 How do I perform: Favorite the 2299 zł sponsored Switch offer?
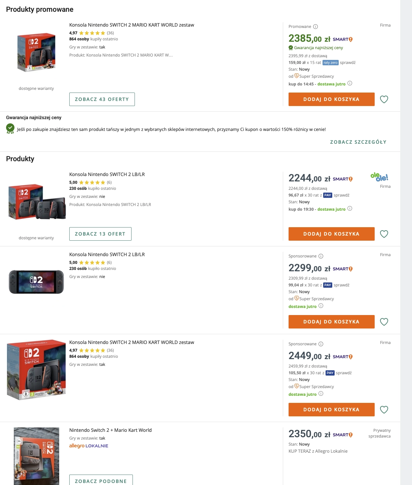384,322
